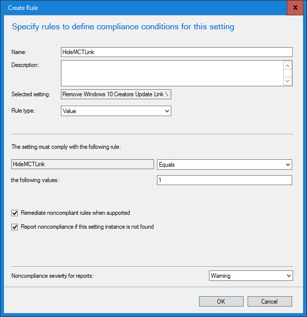Open the Rule type dropdown showing Value
This screenshot has width=307, height=317.
[116, 111]
